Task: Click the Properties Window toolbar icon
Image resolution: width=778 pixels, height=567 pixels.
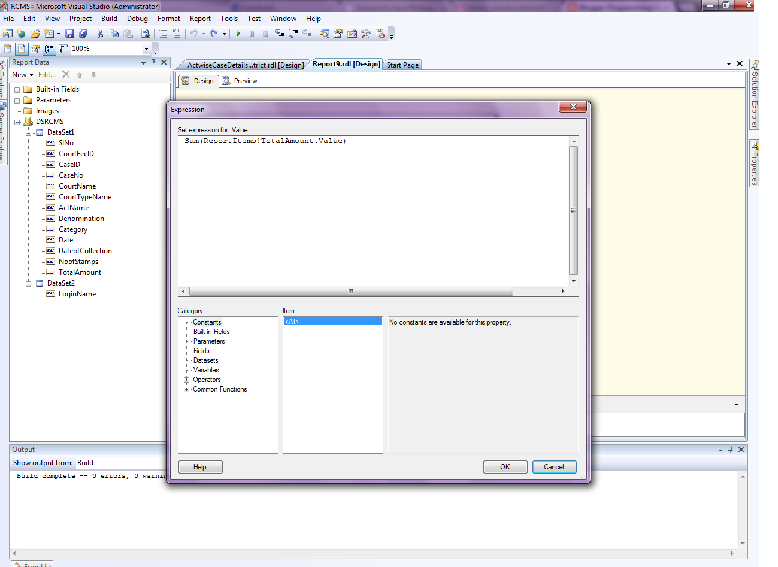Action: pos(338,34)
